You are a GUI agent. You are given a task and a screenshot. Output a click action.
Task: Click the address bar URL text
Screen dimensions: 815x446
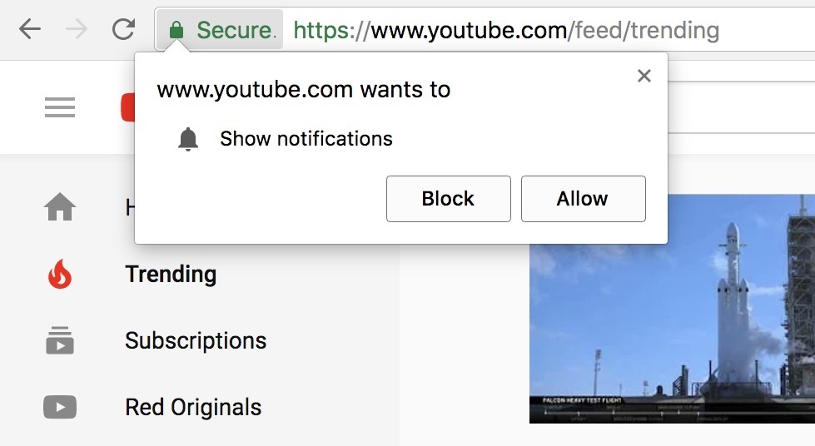506,31
